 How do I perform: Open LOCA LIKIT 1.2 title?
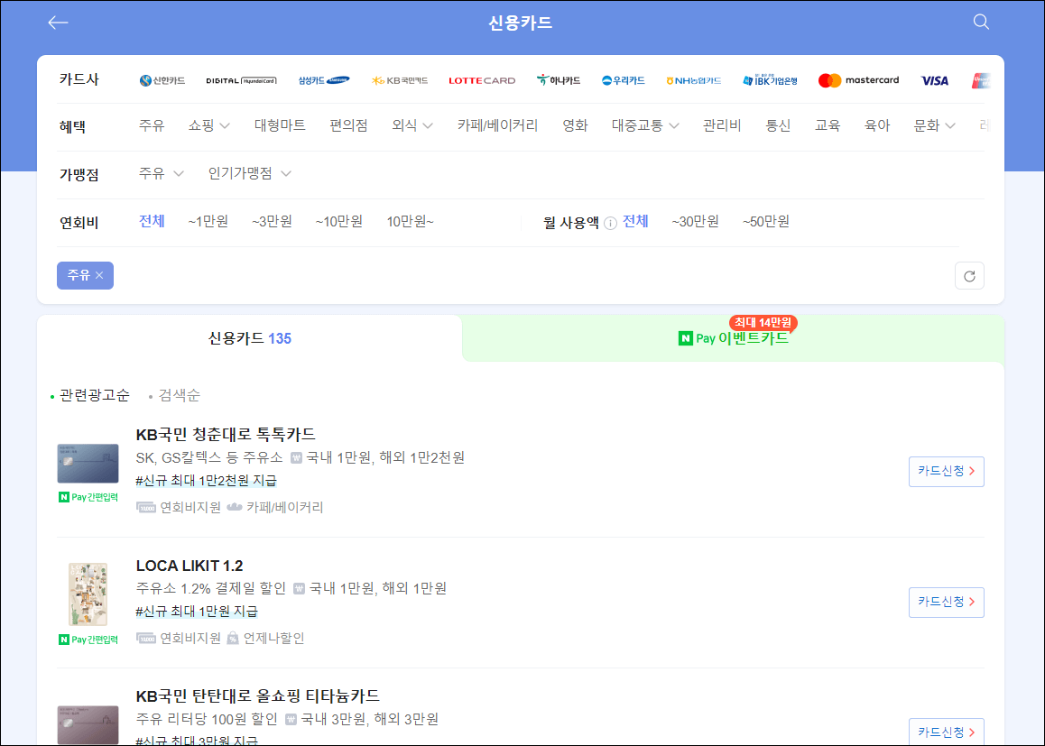[190, 566]
